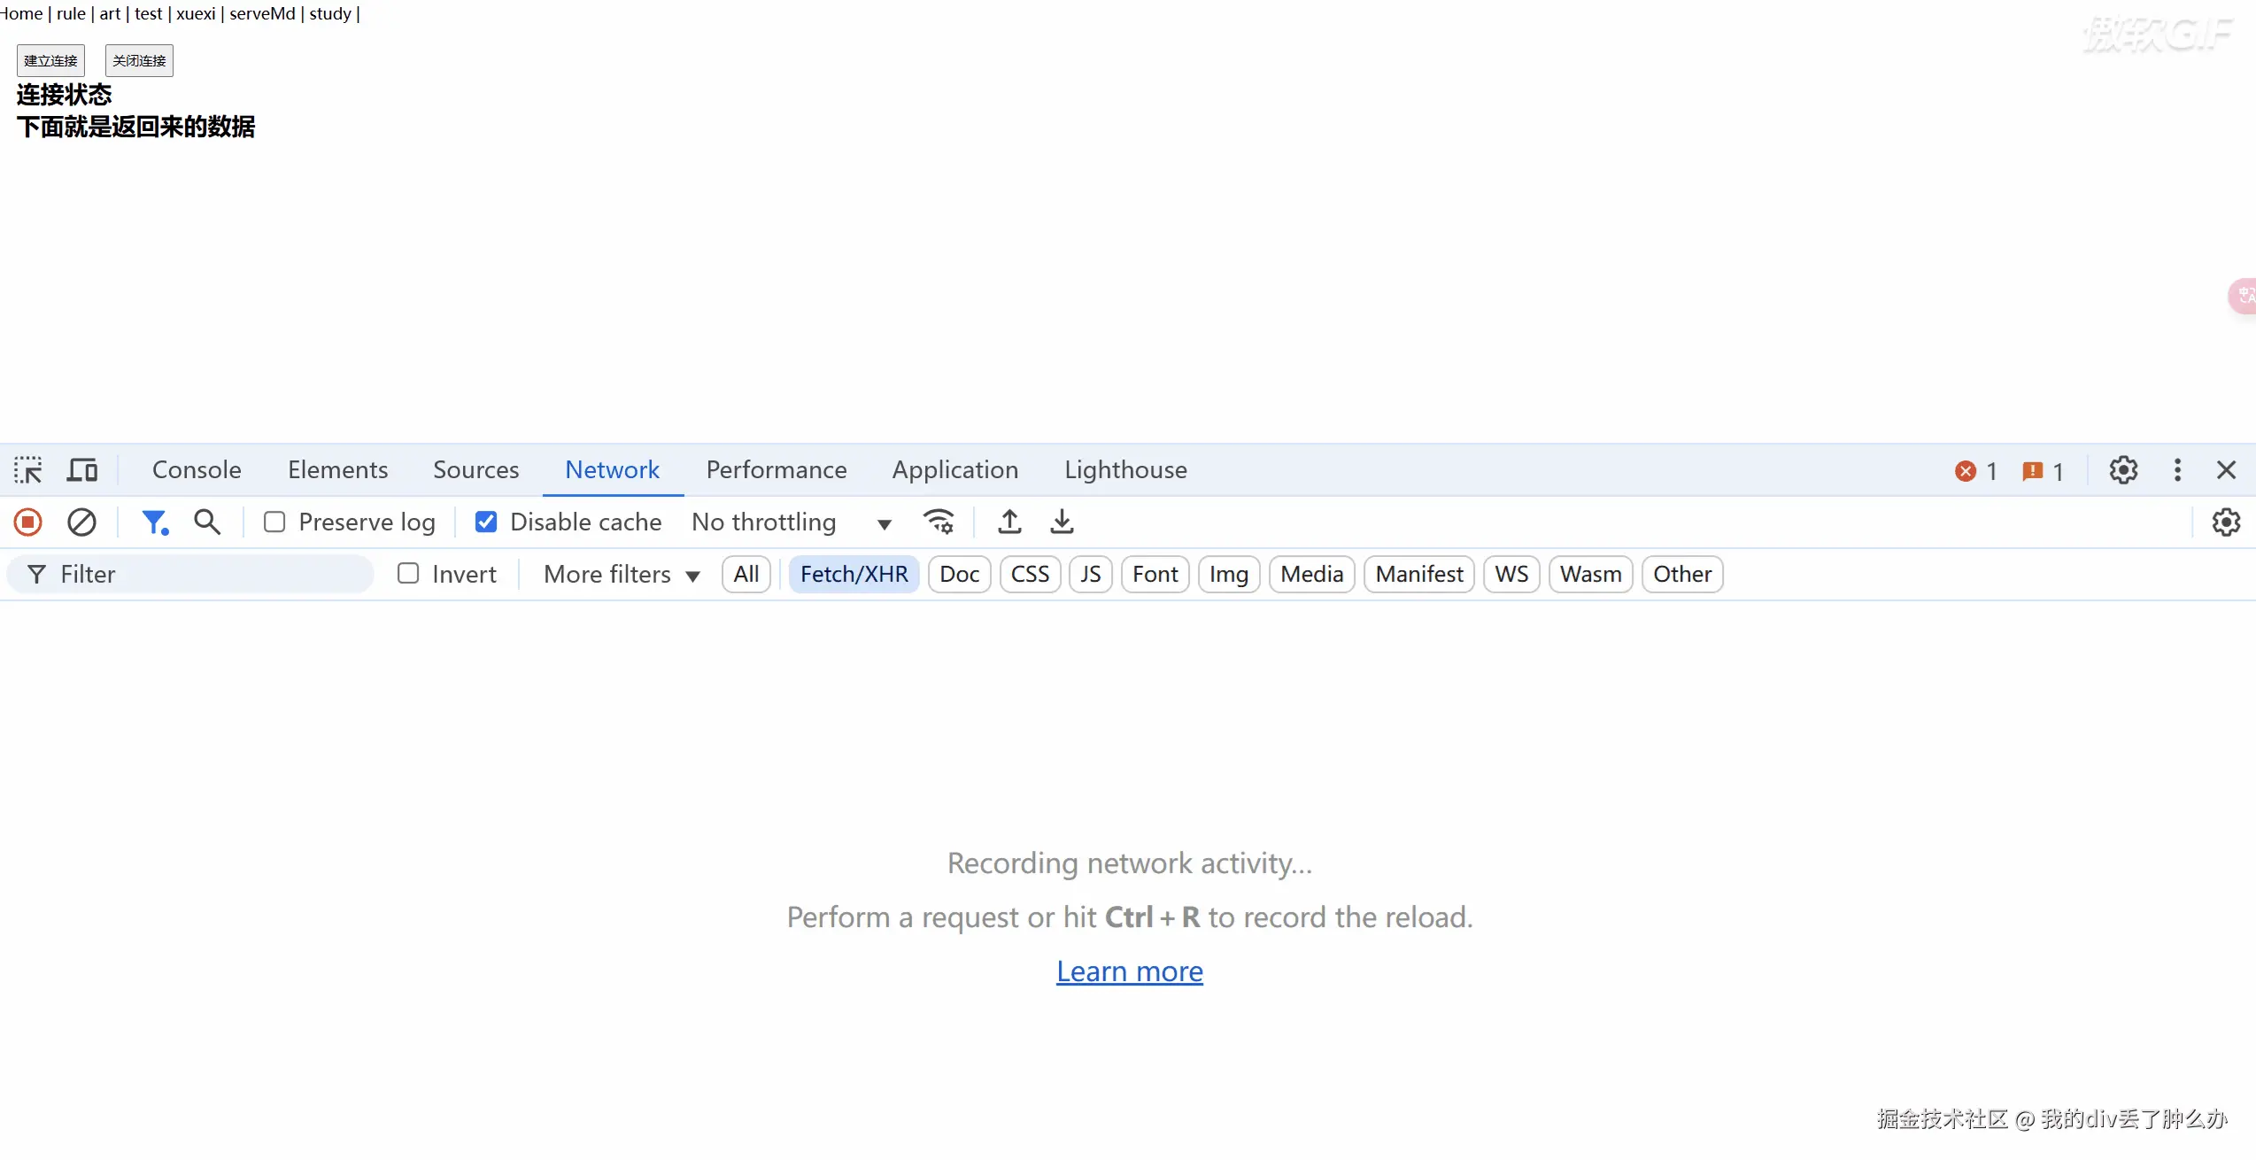Select the WS request type filter
This screenshot has height=1160, width=2256.
click(x=1511, y=574)
